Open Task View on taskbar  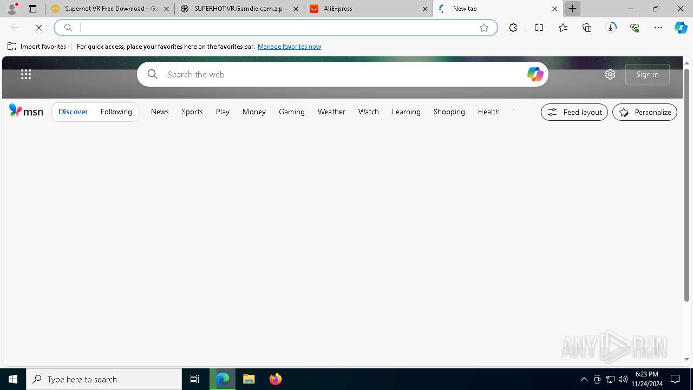pyautogui.click(x=195, y=379)
